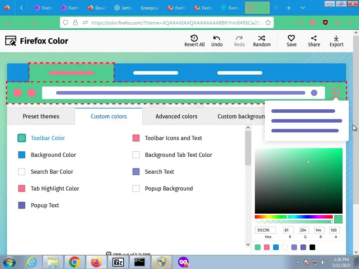This screenshot has height=269, width=359.
Task: Launch Internet Explorer from taskbar
Action: [x=31, y=262]
